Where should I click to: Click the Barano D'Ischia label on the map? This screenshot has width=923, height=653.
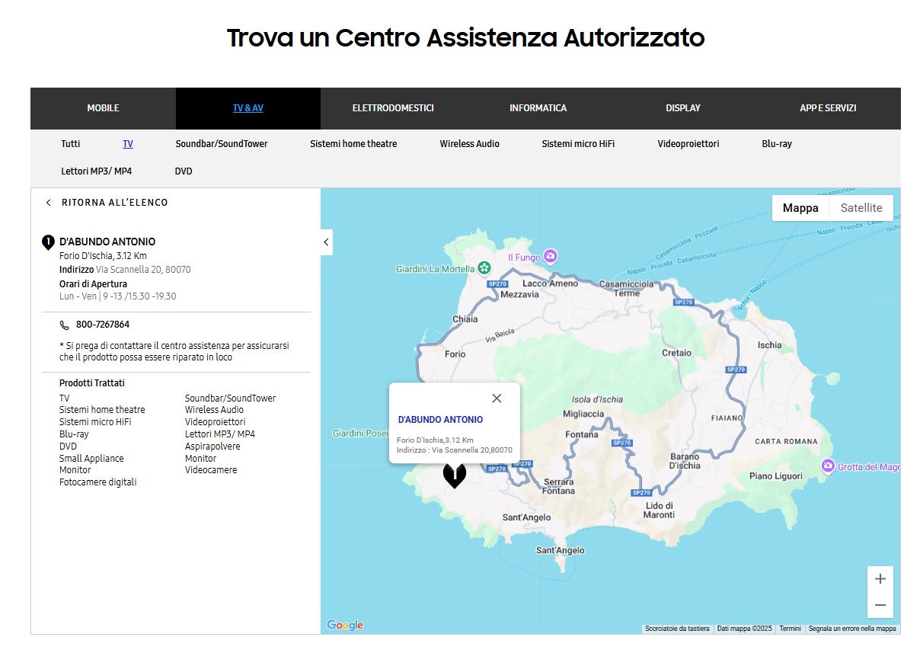685,461
